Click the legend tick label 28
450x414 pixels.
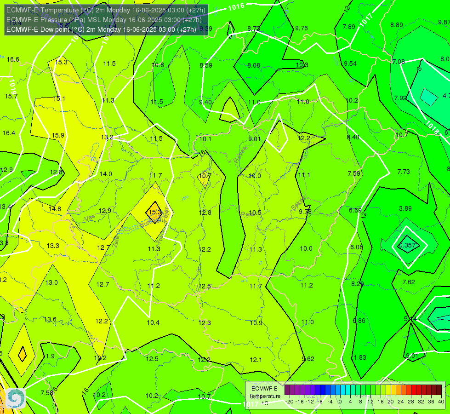(x=410, y=402)
